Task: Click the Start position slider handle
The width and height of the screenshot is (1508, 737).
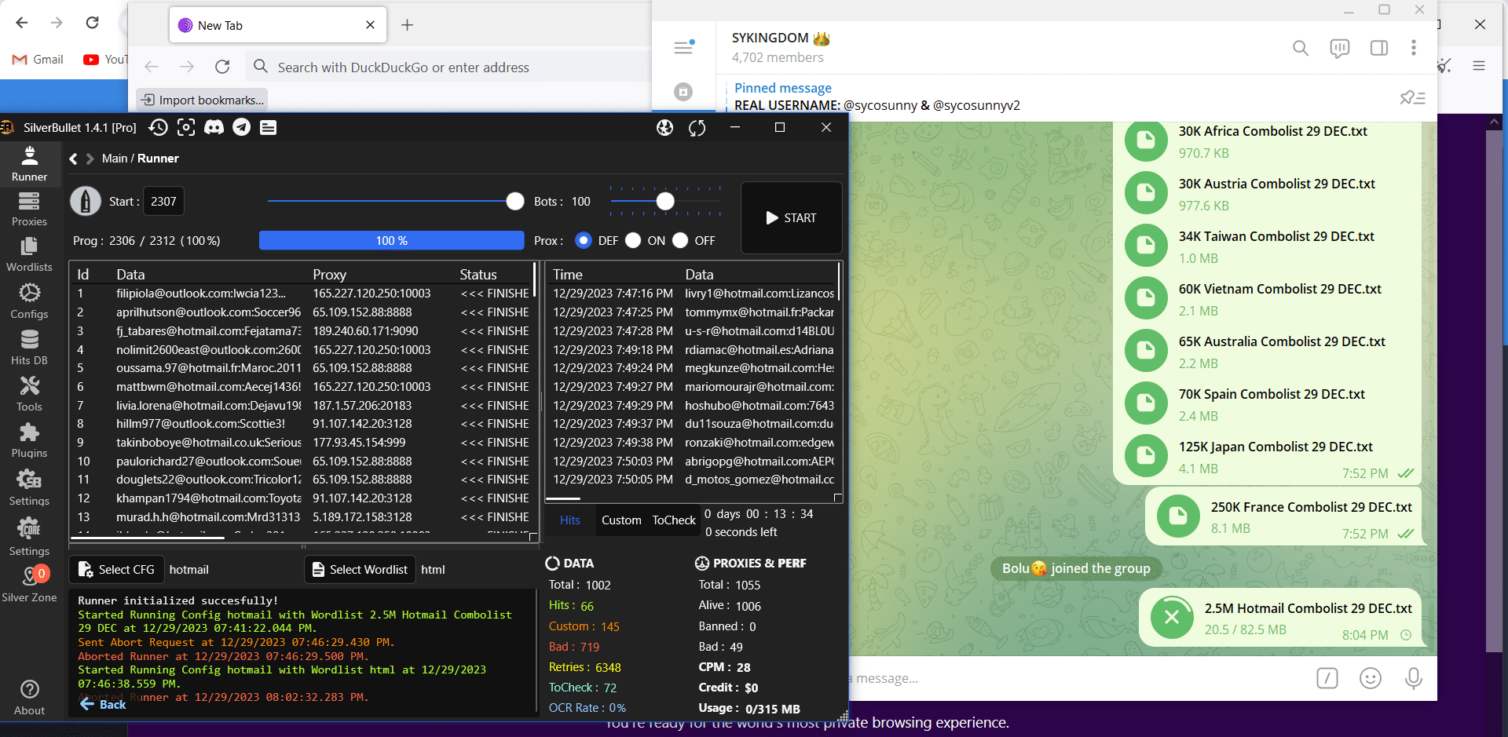Action: 515,201
